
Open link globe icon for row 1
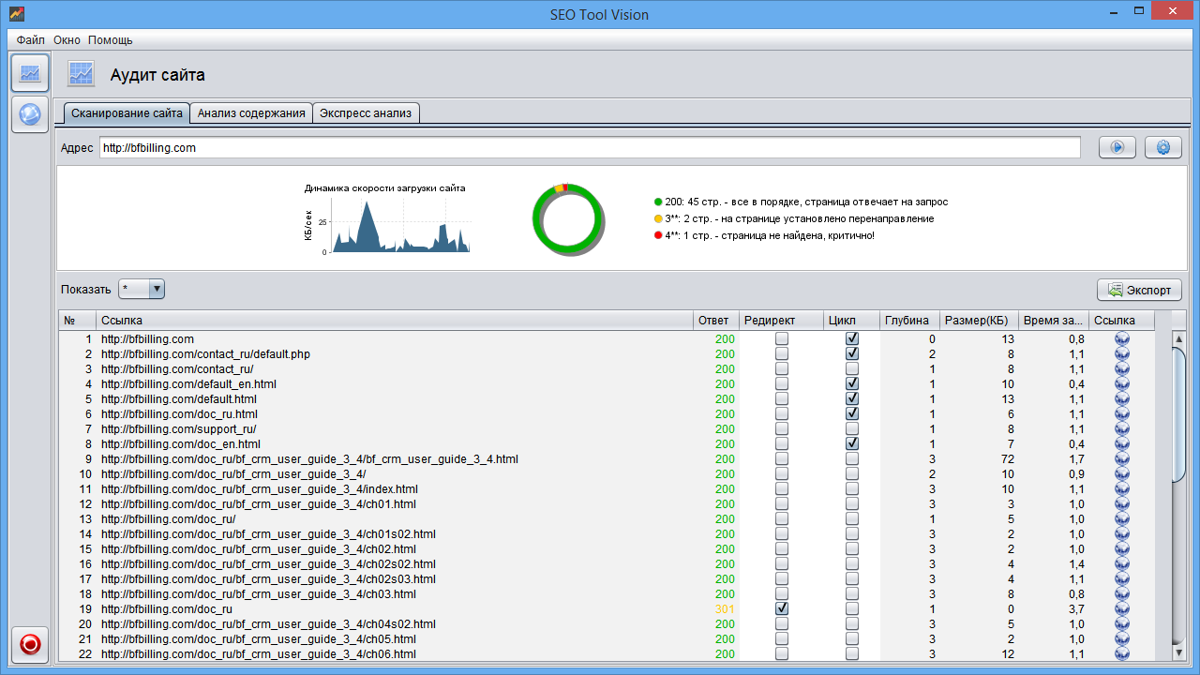click(x=1122, y=339)
